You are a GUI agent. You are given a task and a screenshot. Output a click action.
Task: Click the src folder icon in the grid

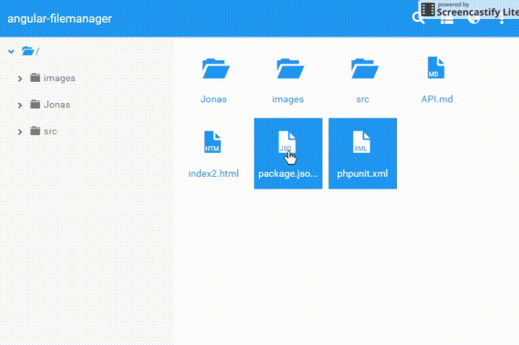click(365, 69)
